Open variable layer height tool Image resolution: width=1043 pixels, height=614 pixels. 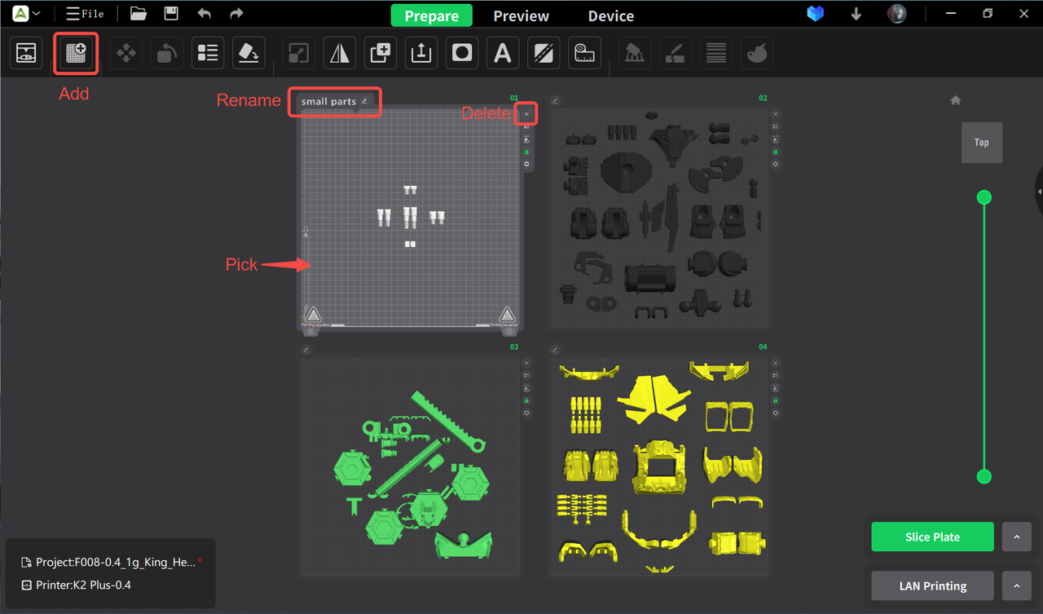[x=716, y=53]
